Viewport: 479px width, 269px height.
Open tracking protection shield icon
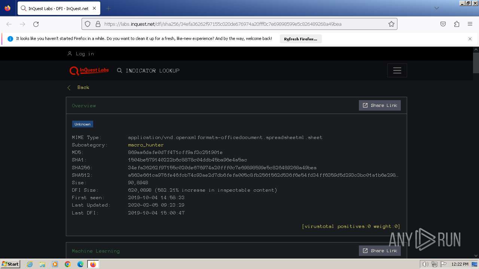tap(88, 24)
